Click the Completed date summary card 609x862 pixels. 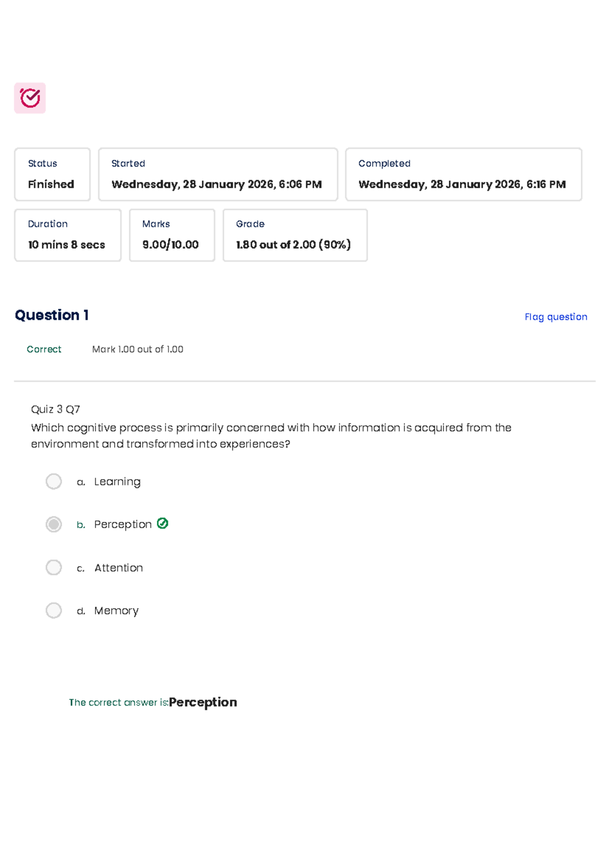[463, 175]
